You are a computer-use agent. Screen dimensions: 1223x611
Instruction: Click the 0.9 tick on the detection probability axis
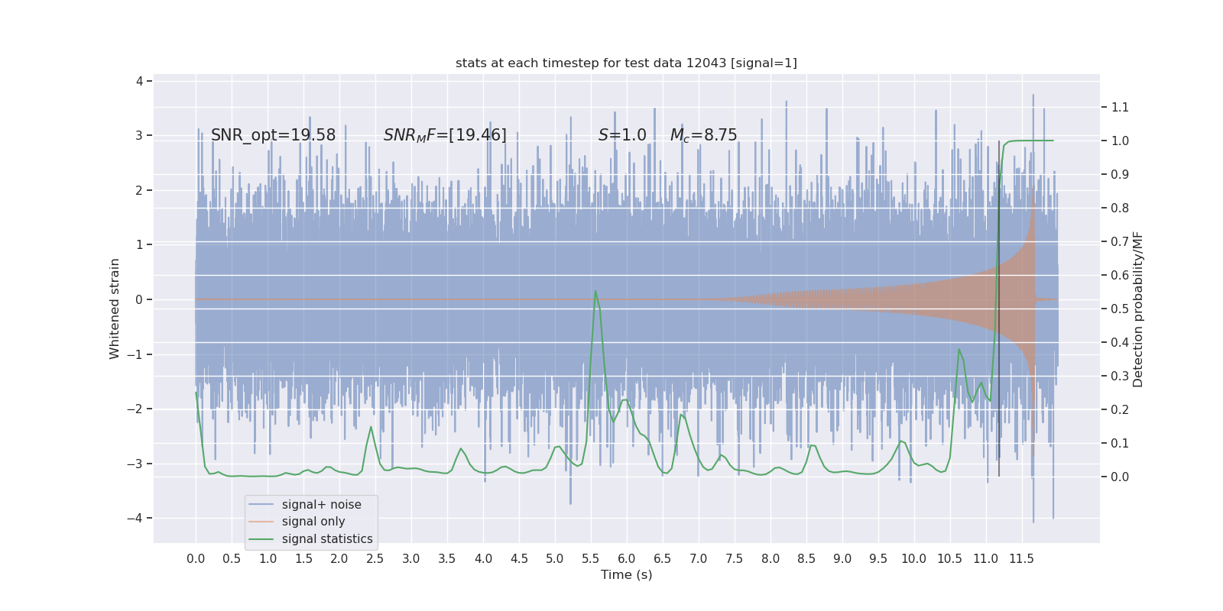click(x=1120, y=174)
